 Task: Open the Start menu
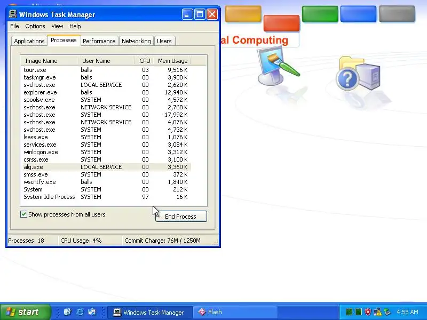pyautogui.click(x=25, y=312)
